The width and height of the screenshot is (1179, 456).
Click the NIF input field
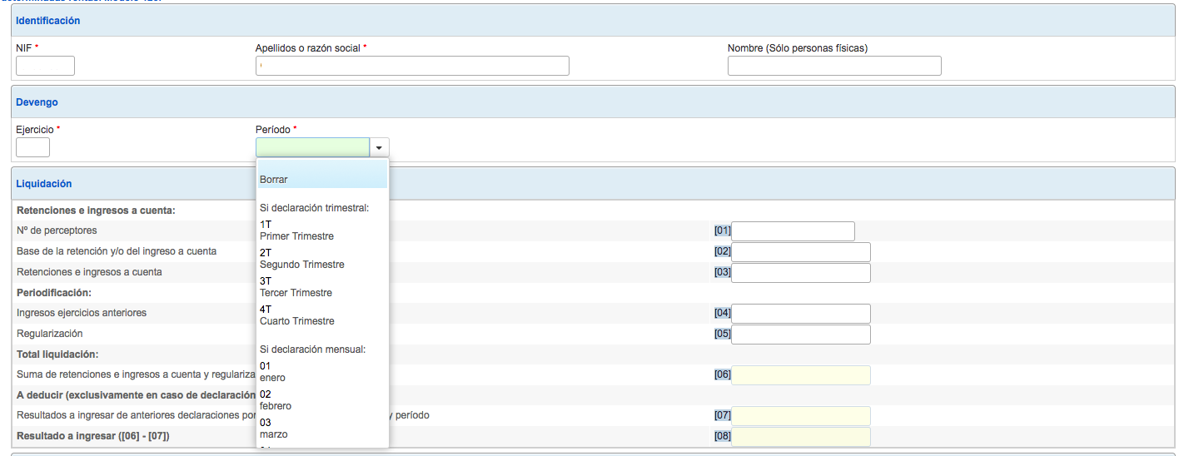point(45,66)
